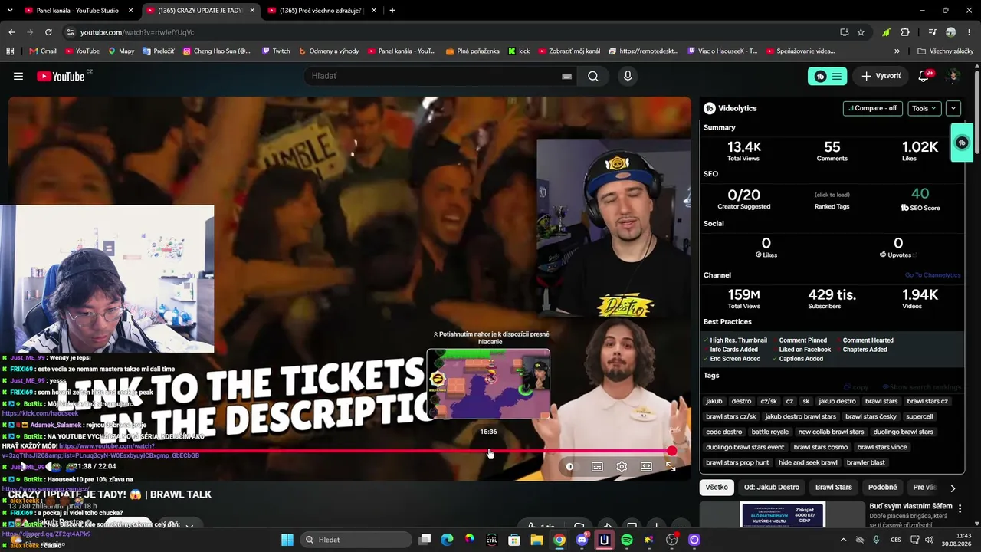
Task: Open Task View on the taskbar
Action: pos(425,540)
